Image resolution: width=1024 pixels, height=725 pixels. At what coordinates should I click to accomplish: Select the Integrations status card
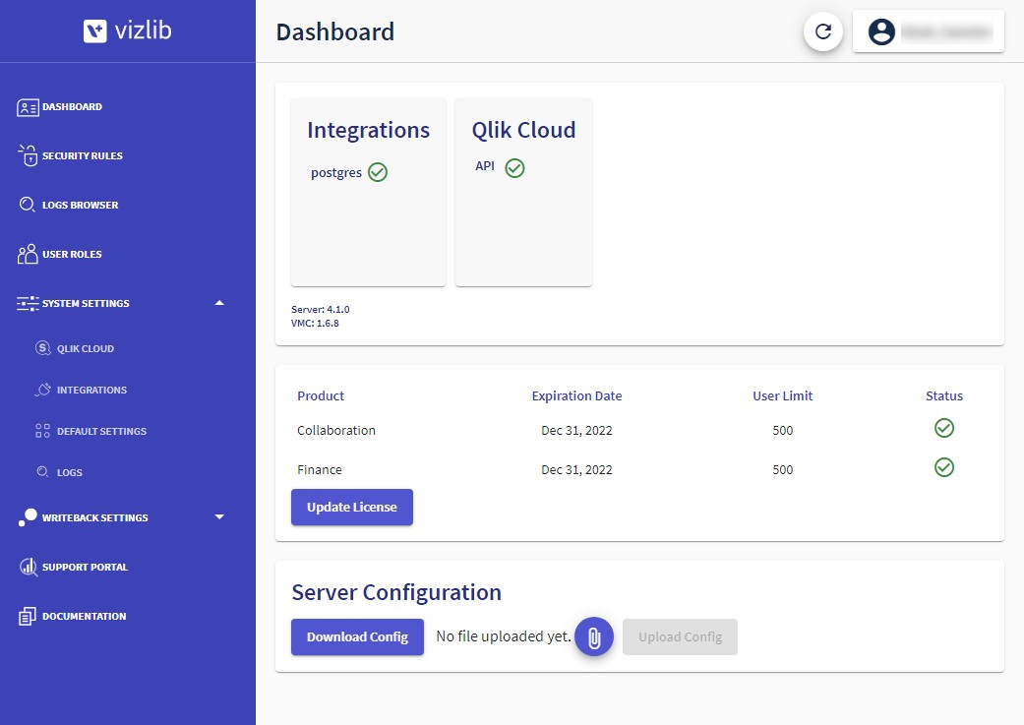tap(368, 193)
